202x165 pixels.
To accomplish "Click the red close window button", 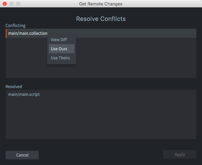I will point(5,4).
